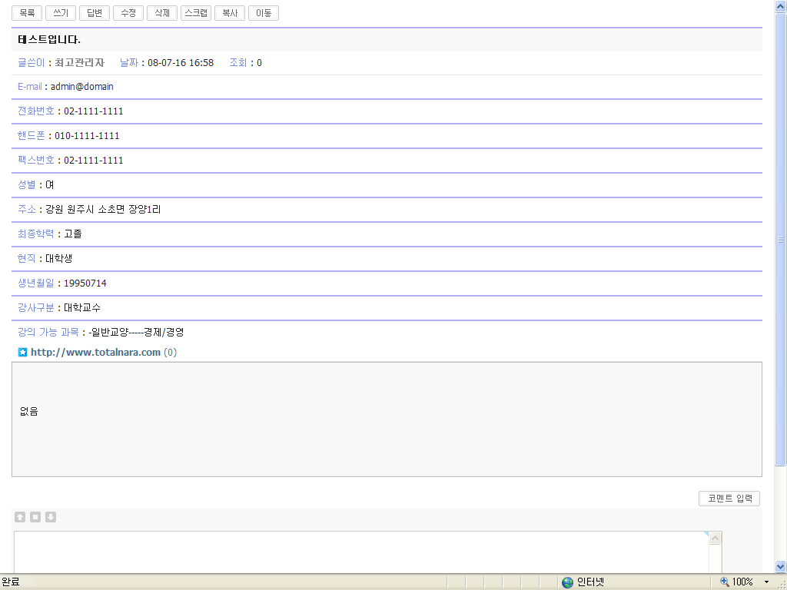Click inside the comment text area

(361, 552)
